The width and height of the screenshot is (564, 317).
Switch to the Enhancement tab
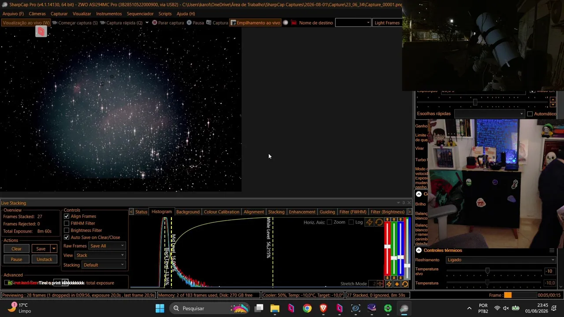click(x=302, y=212)
